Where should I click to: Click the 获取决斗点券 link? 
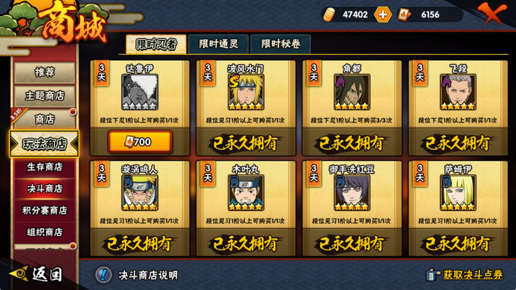click(473, 275)
